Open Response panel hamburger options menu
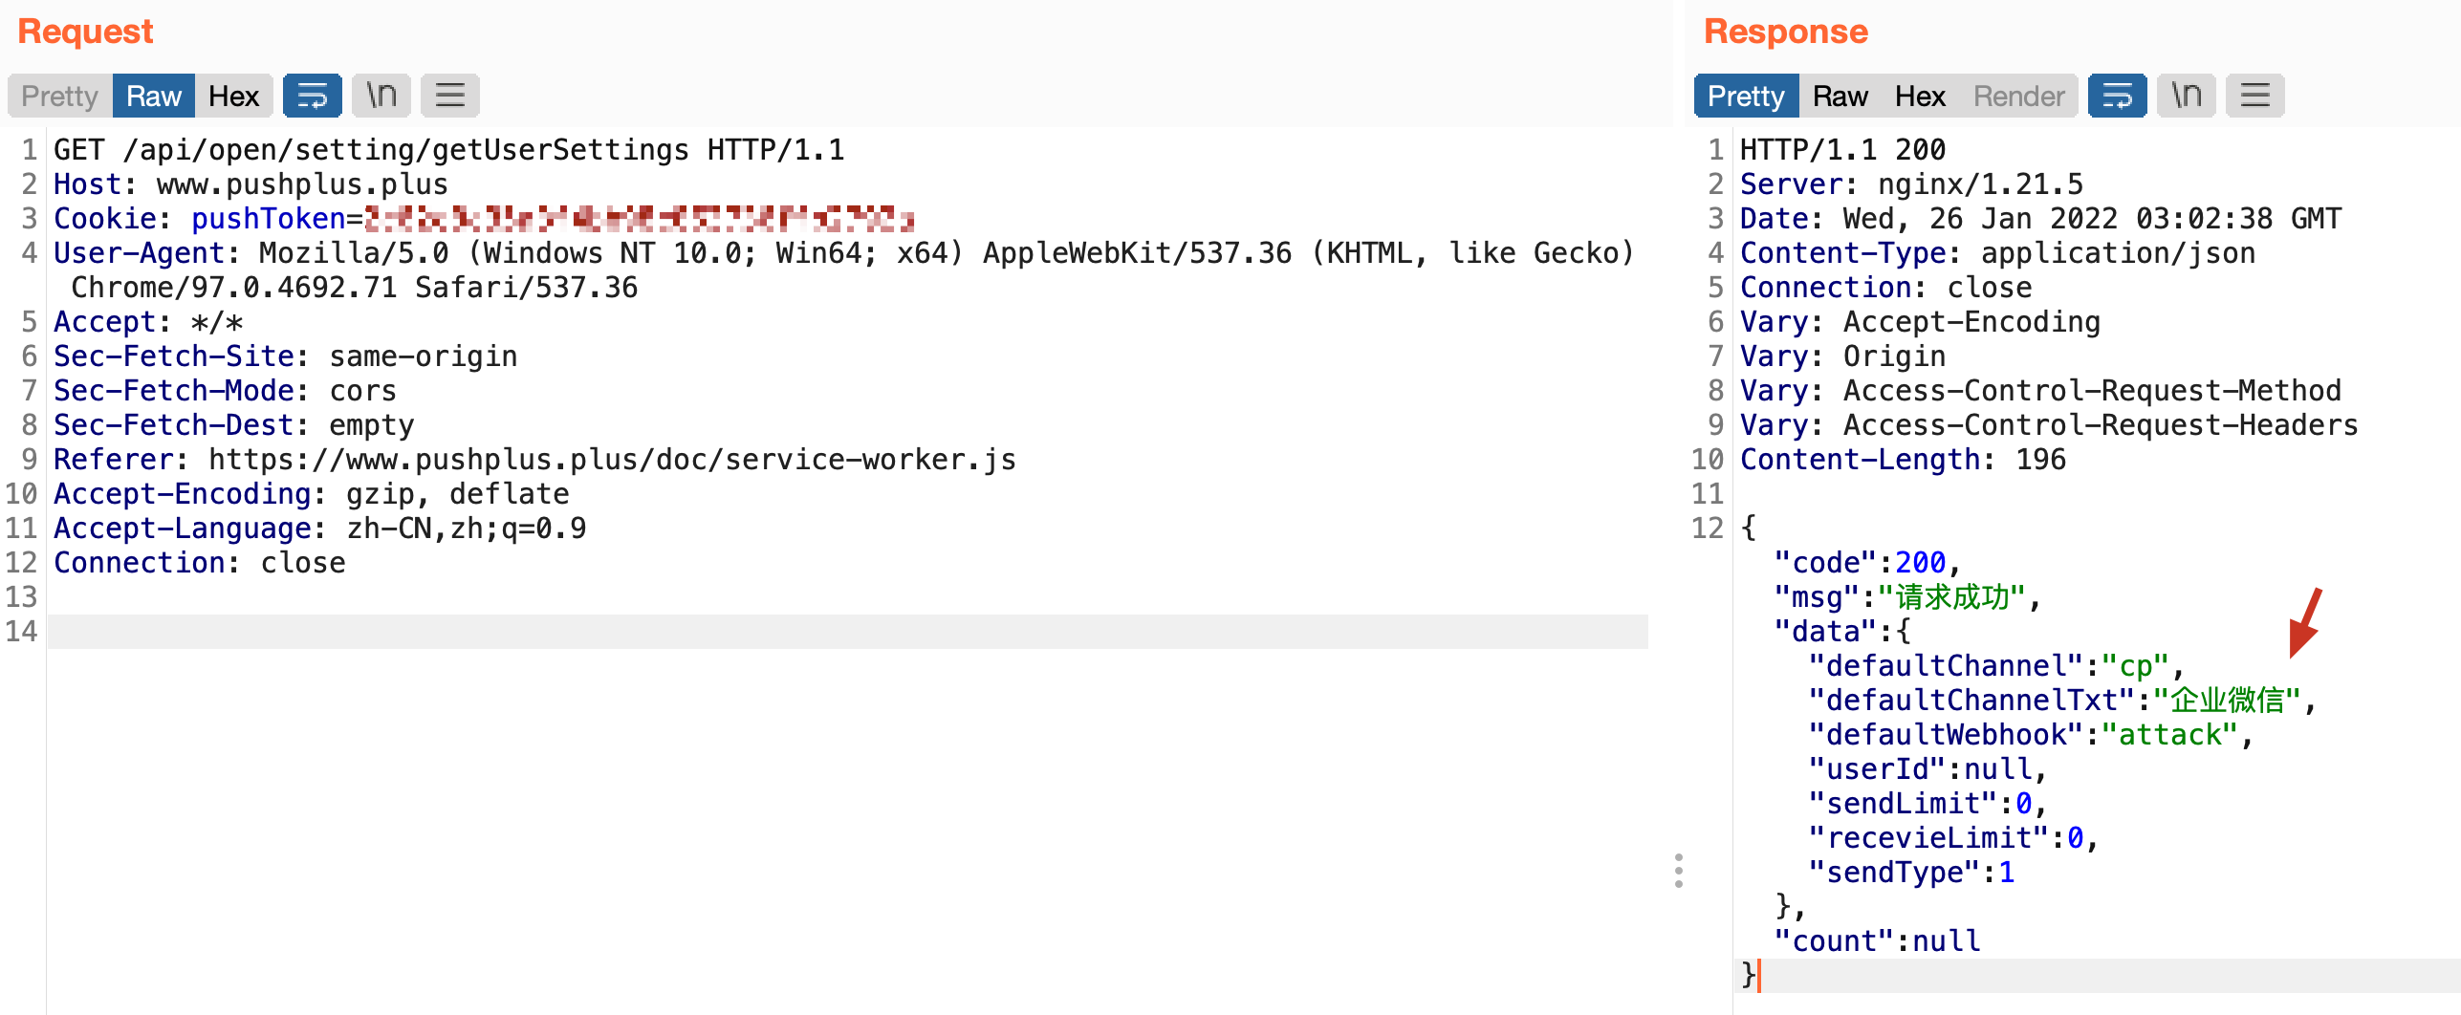The width and height of the screenshot is (2461, 1015). (2255, 96)
